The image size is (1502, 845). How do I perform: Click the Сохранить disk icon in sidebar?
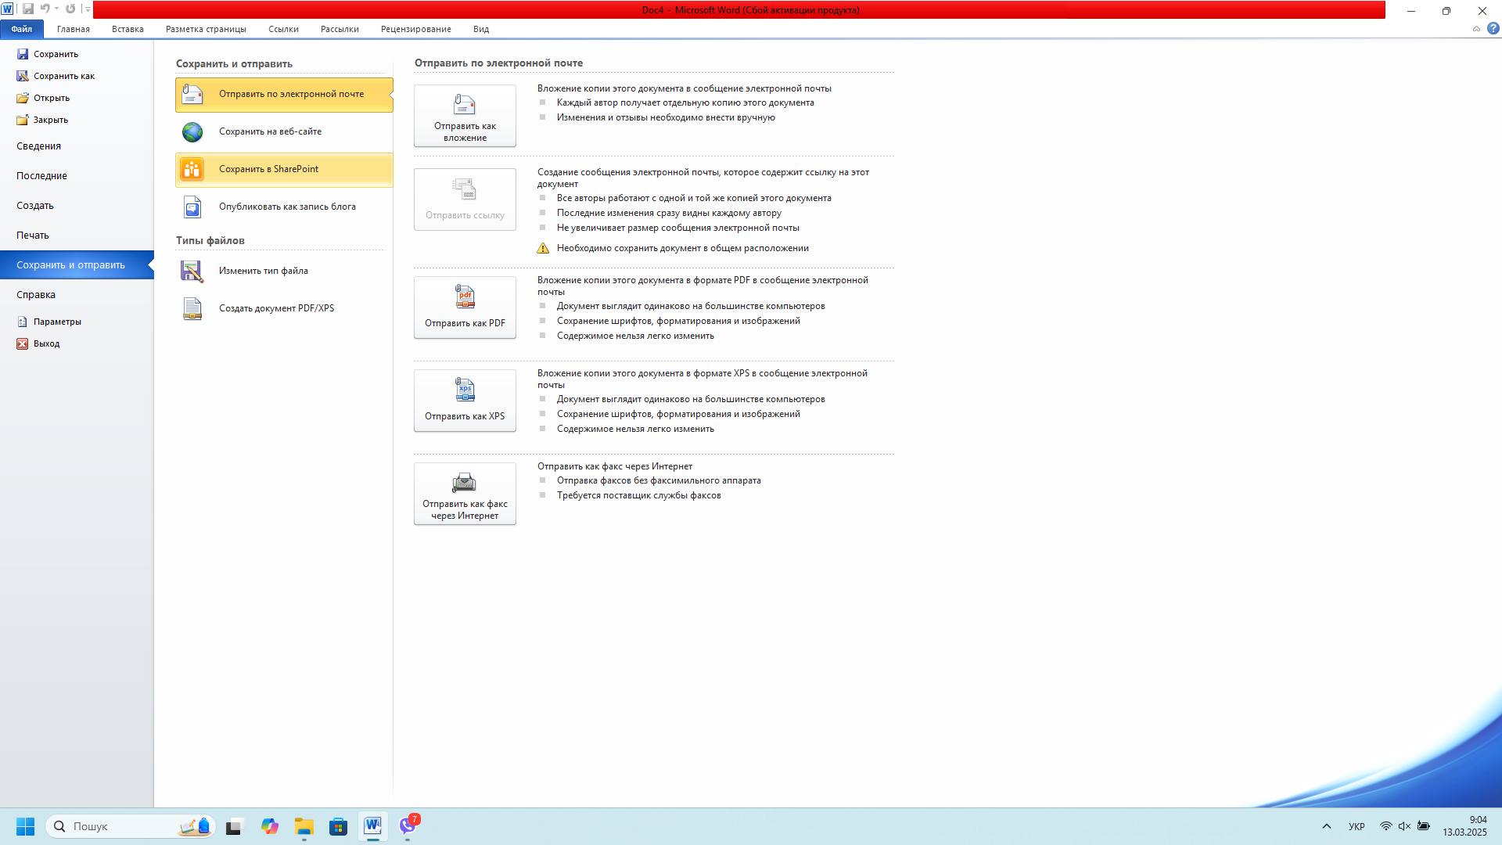coord(23,54)
